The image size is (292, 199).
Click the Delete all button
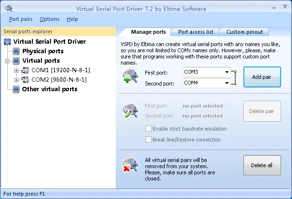point(262,165)
